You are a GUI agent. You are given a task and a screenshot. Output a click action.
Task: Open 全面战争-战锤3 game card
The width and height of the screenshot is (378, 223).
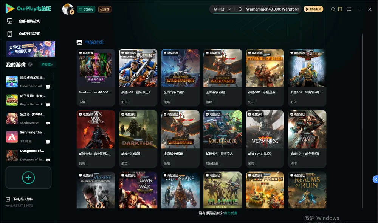[180, 77]
